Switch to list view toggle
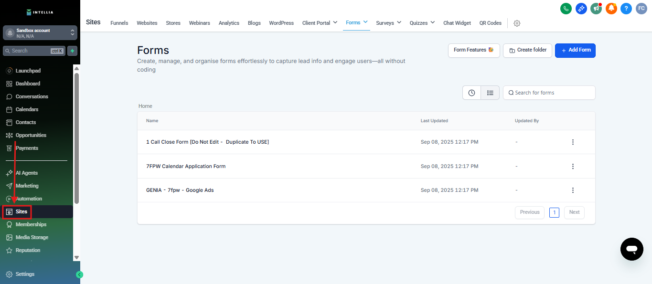652x284 pixels. tap(490, 93)
